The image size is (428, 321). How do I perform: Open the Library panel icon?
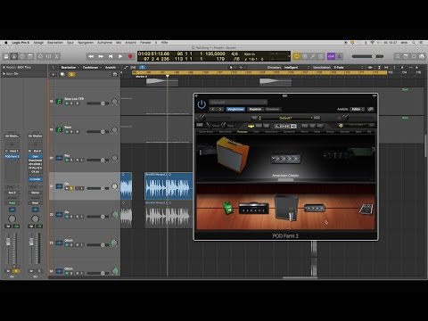[x=6, y=56]
